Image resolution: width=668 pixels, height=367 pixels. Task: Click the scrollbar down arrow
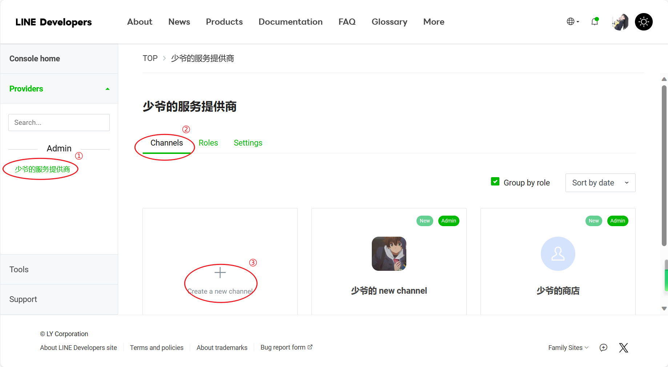pyautogui.click(x=664, y=309)
